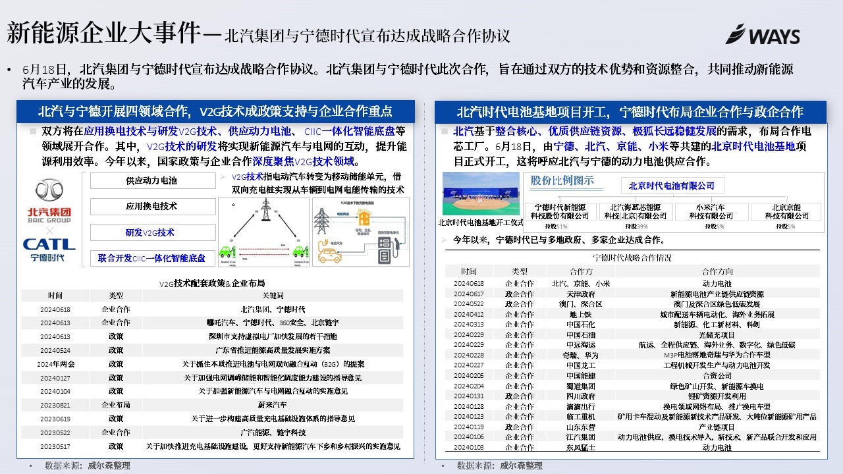Click the 合作方向 column header
Image resolution: width=843 pixels, height=474 pixels.
pos(717,271)
